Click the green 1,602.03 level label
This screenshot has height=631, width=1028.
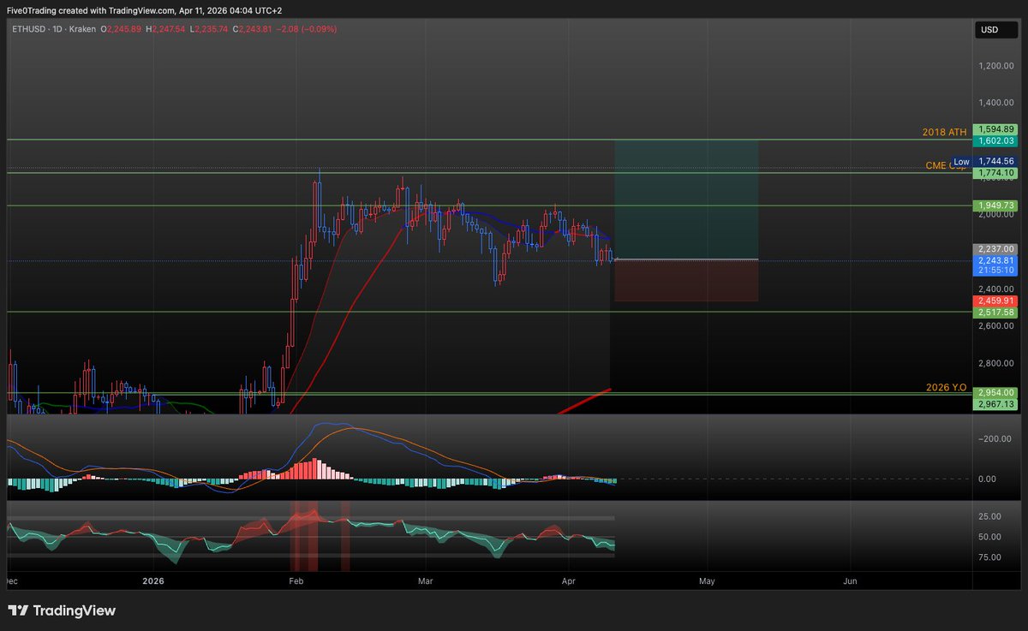(994, 140)
